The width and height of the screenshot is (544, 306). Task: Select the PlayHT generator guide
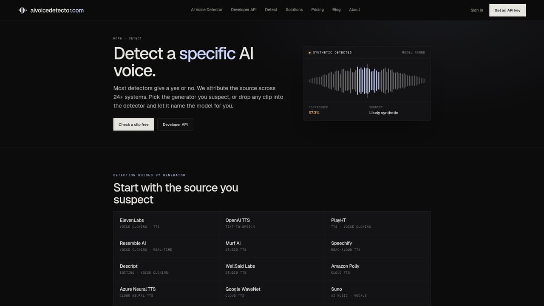[x=377, y=223]
